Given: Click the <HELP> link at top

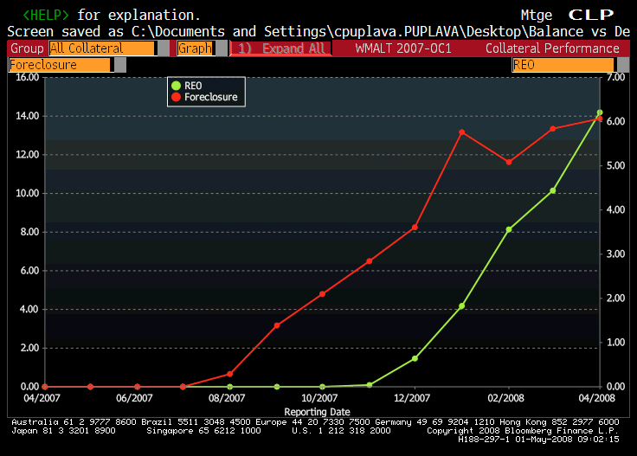Looking at the screenshot, I should (x=48, y=15).
